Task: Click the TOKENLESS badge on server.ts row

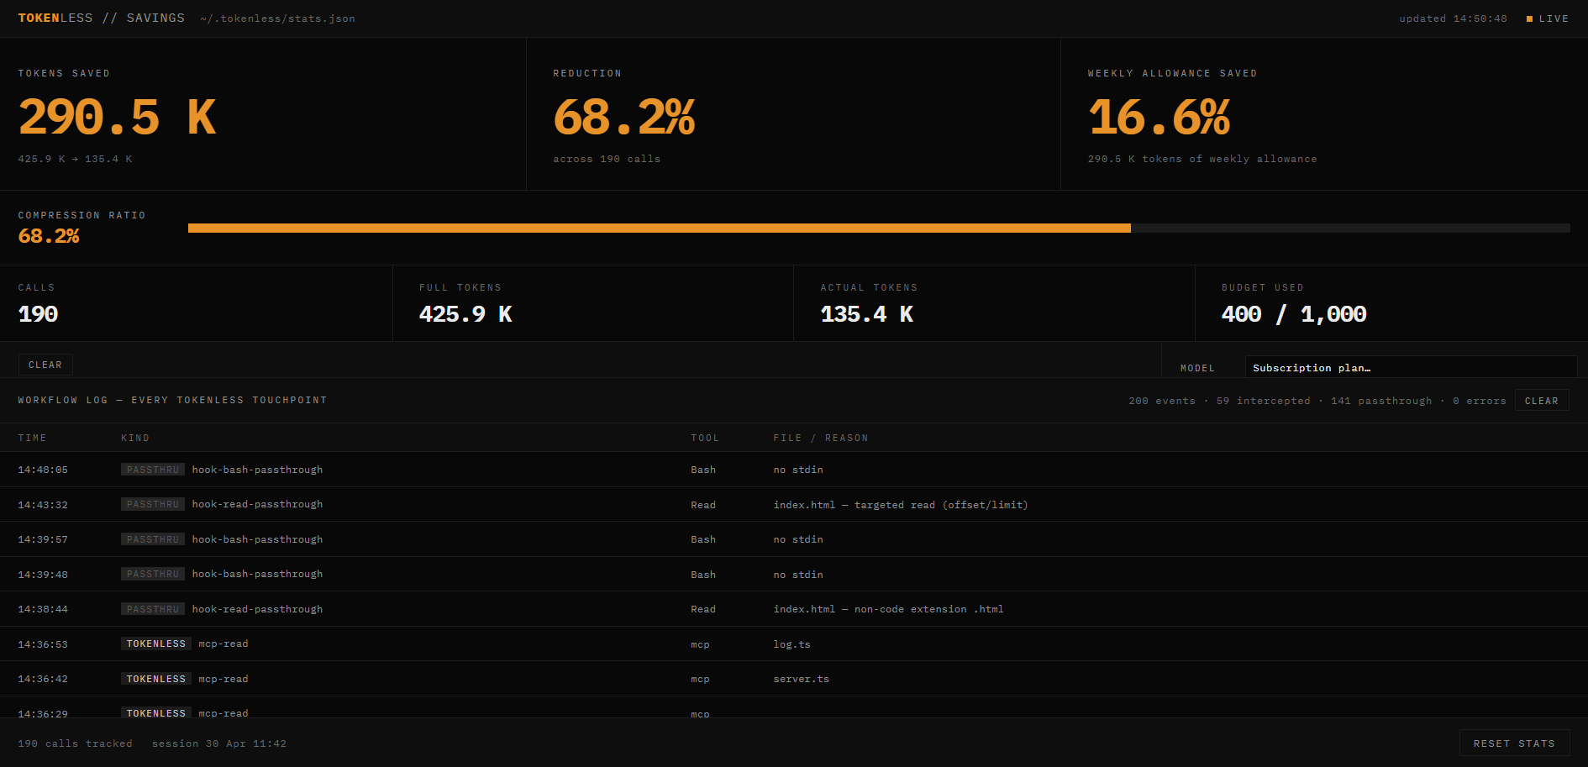Action: tap(156, 679)
